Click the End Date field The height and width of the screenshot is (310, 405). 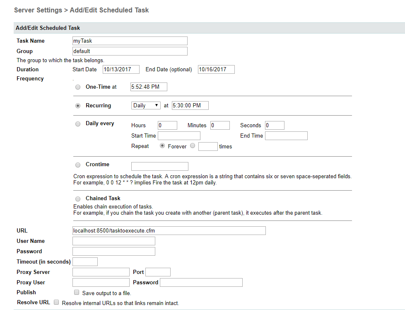216,69
